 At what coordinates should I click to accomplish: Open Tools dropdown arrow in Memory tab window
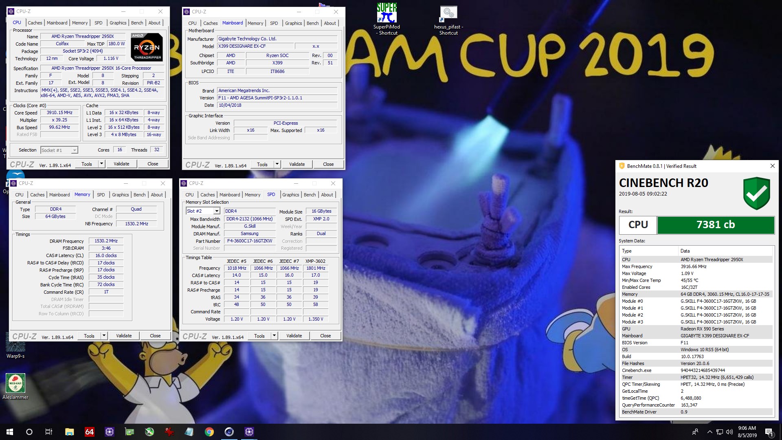[x=104, y=336]
